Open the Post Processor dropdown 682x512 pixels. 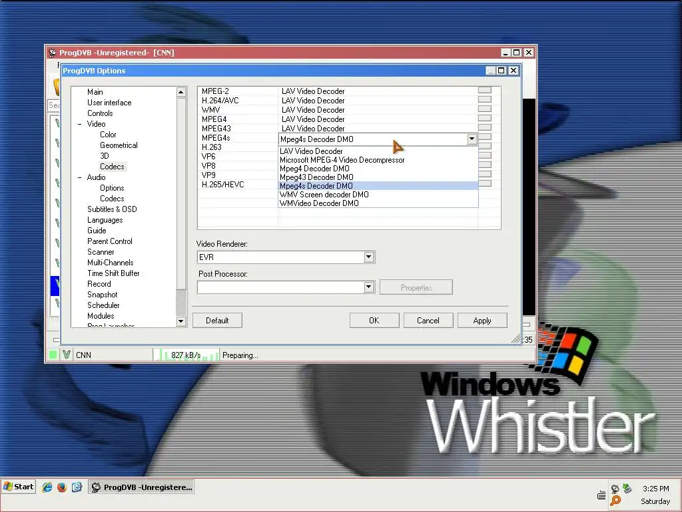[368, 287]
